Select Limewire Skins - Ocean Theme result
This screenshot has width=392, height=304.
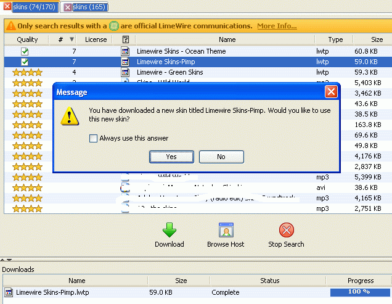point(181,51)
